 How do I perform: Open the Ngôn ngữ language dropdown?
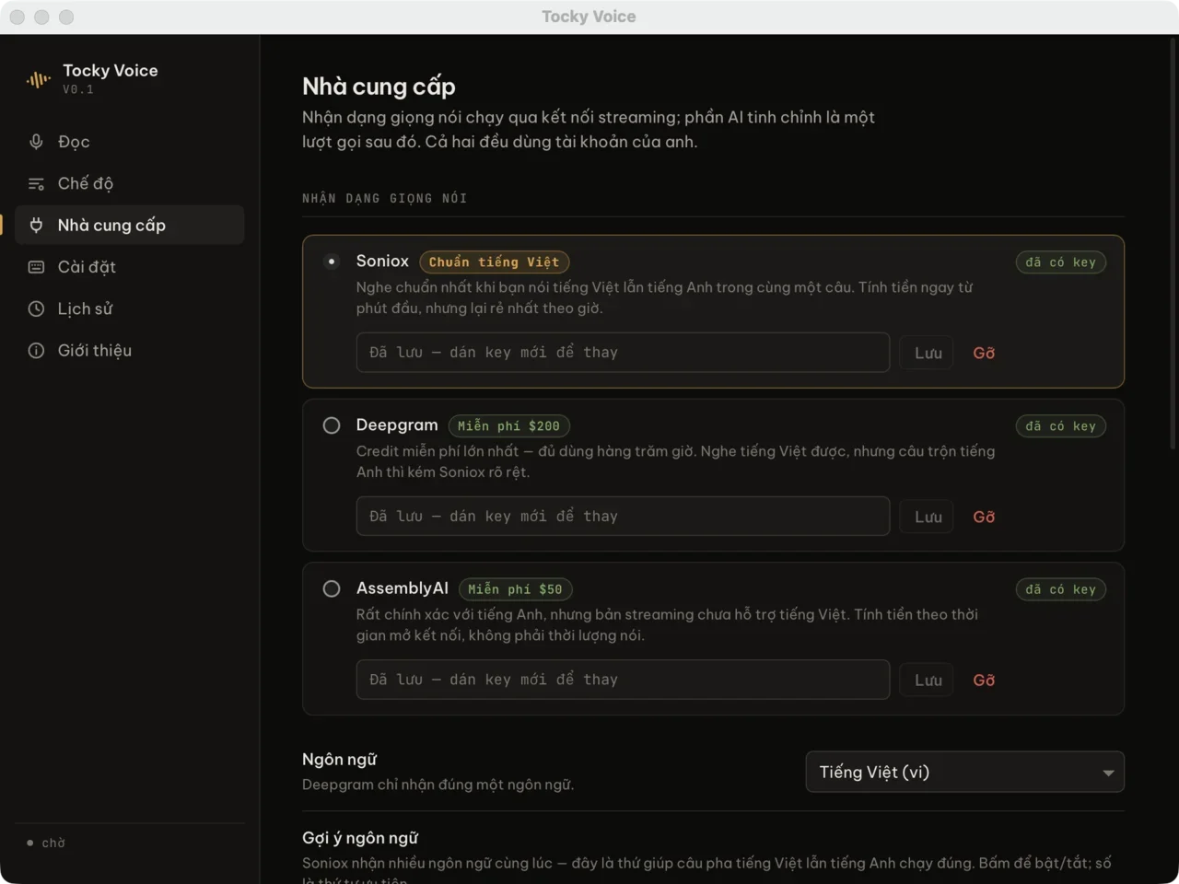964,772
